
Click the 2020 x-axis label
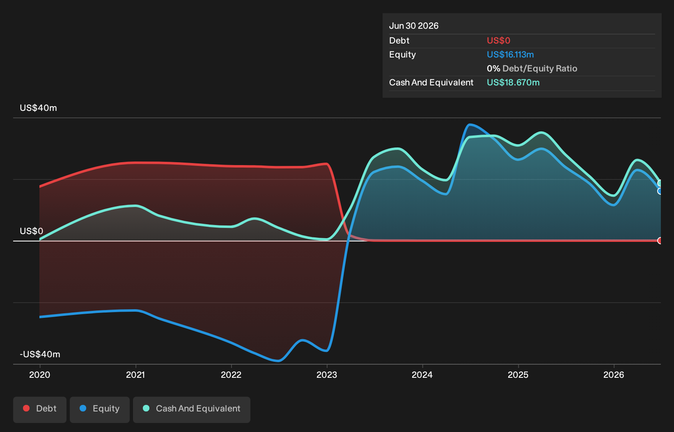click(40, 375)
